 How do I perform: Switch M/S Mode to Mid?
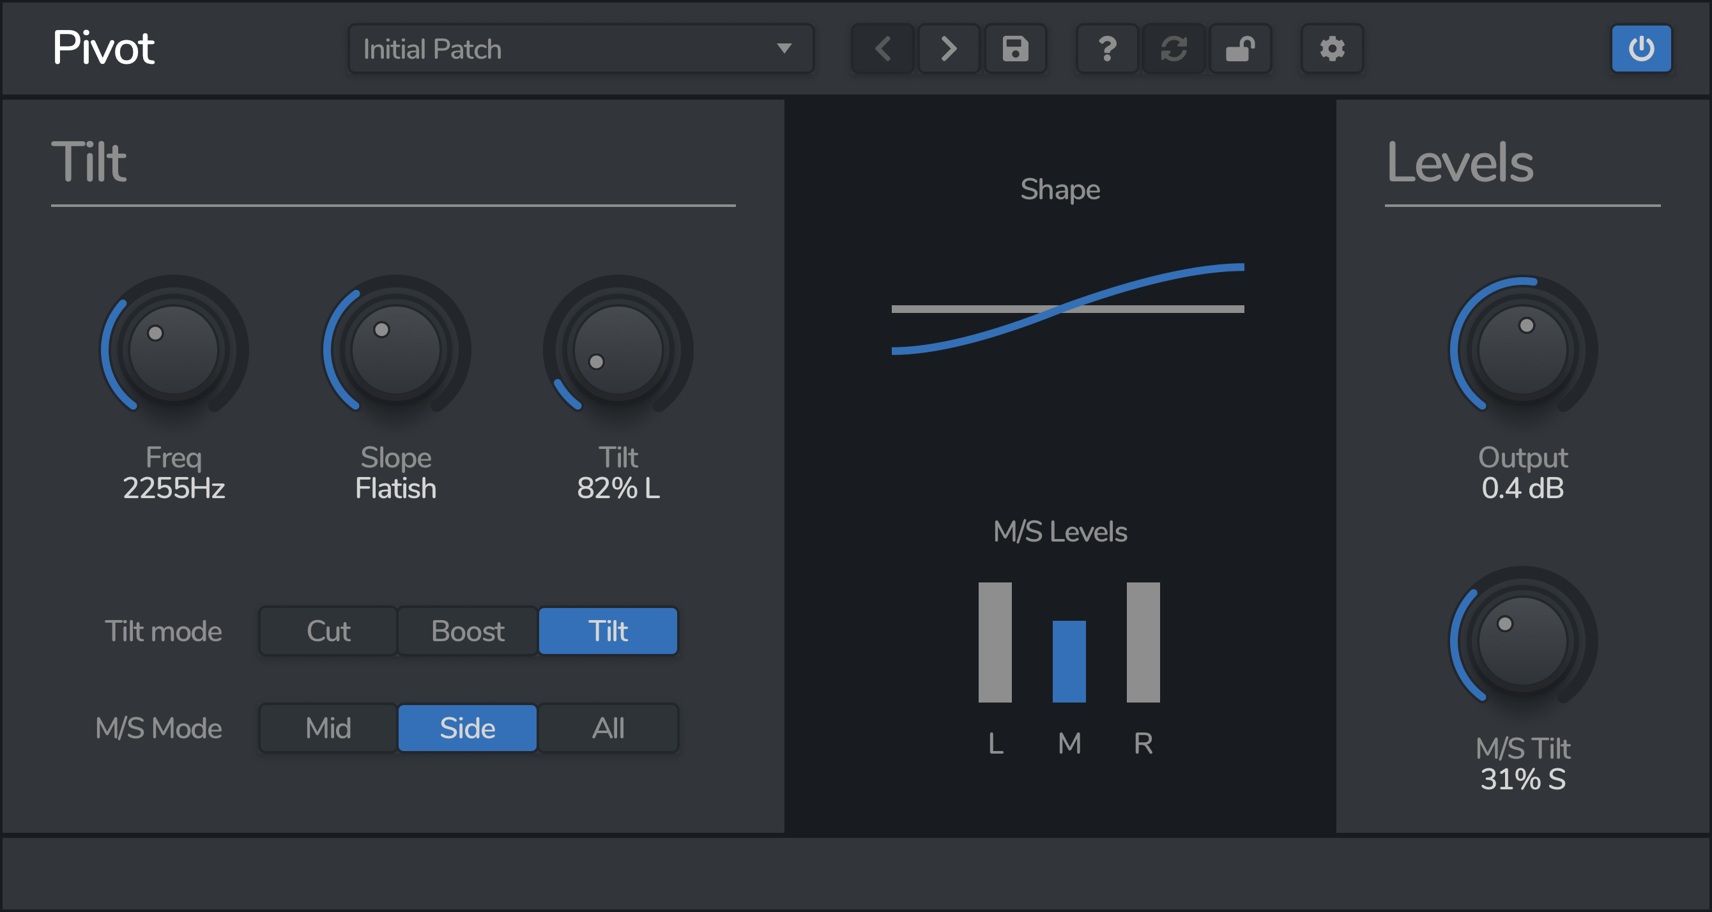pyautogui.click(x=327, y=728)
